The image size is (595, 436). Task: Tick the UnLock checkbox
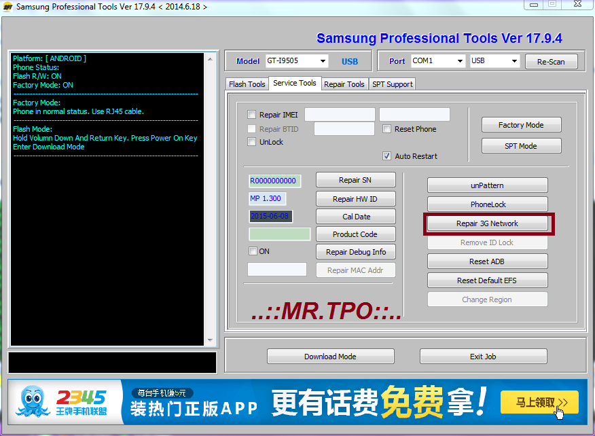pyautogui.click(x=251, y=142)
